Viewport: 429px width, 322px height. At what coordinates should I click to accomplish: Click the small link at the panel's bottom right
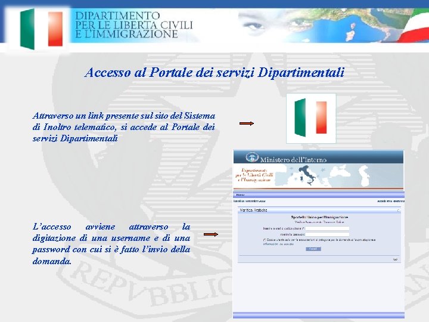pos(396,259)
